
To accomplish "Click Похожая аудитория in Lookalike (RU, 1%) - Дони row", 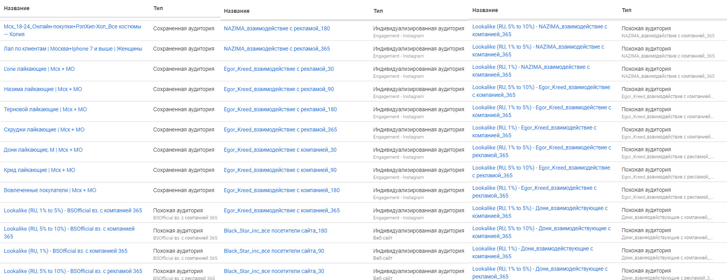I will pos(646,250).
